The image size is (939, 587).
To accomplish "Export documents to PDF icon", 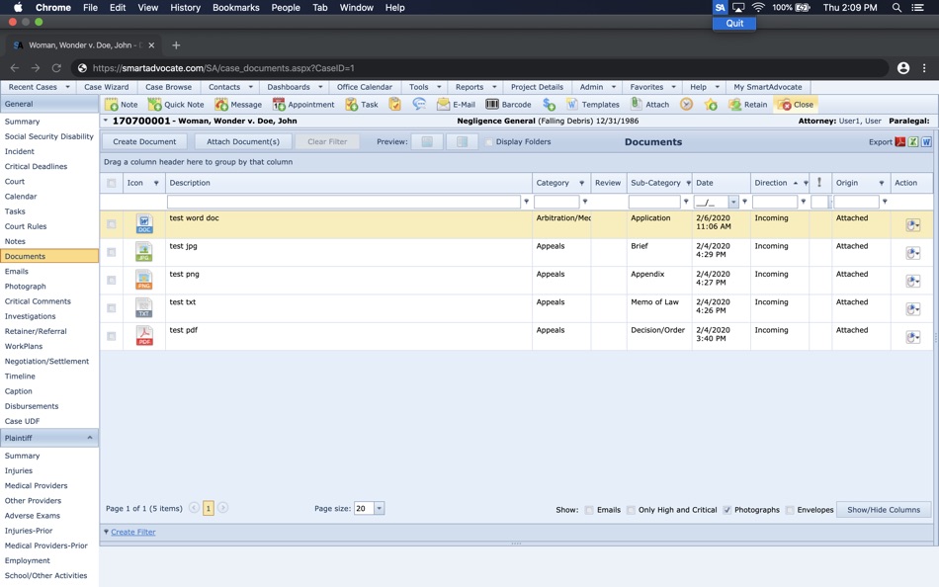I will pyautogui.click(x=900, y=142).
